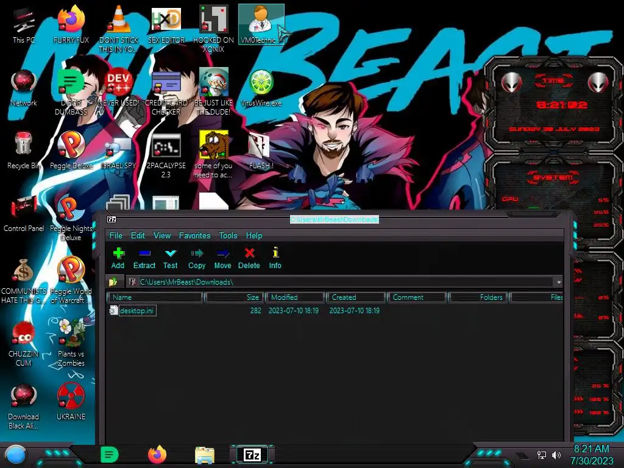Click the Add button in 7-Zip toolbar
This screenshot has width=624, height=468.
(x=118, y=258)
